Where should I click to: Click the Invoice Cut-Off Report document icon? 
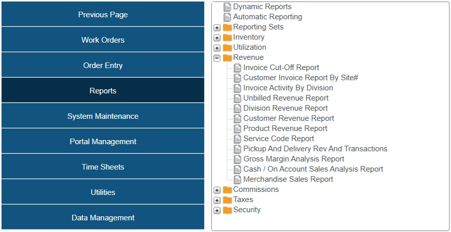(237, 68)
